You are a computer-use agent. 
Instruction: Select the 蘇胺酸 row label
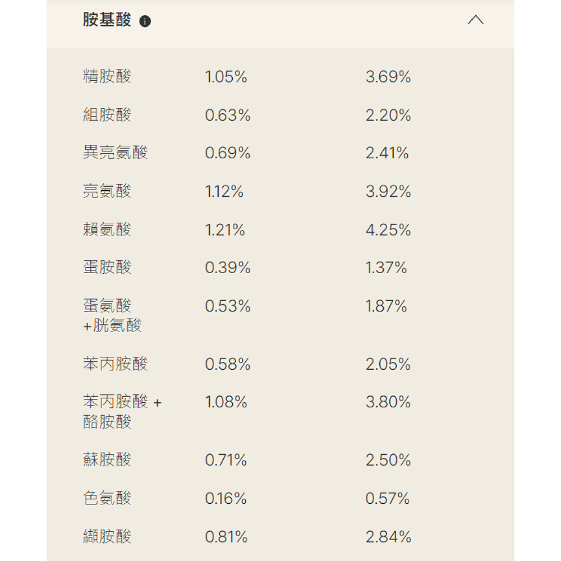tap(107, 460)
